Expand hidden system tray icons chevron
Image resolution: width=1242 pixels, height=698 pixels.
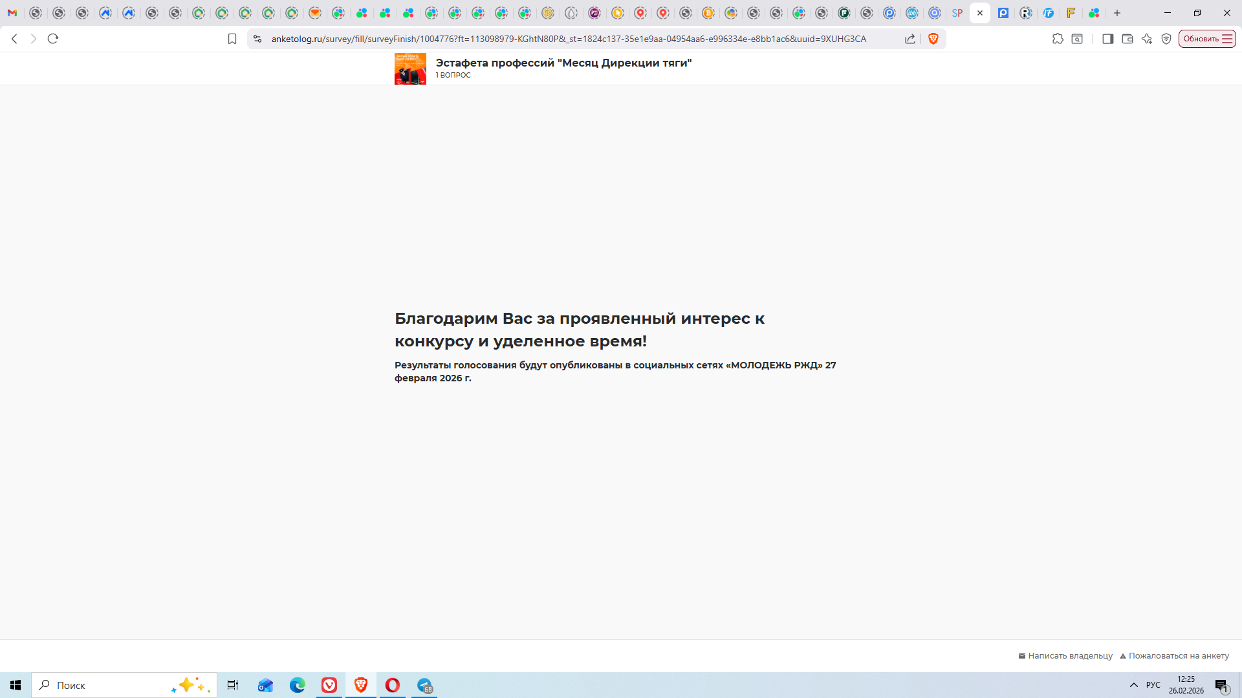click(x=1133, y=685)
